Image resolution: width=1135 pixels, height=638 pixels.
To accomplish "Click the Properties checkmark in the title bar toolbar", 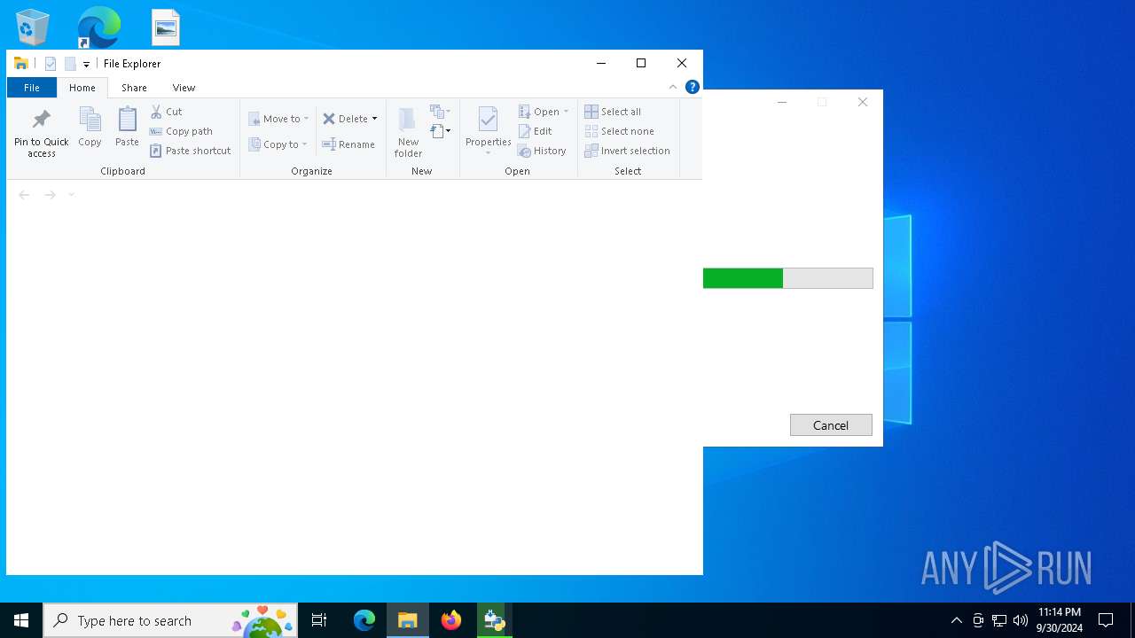I will (x=51, y=64).
